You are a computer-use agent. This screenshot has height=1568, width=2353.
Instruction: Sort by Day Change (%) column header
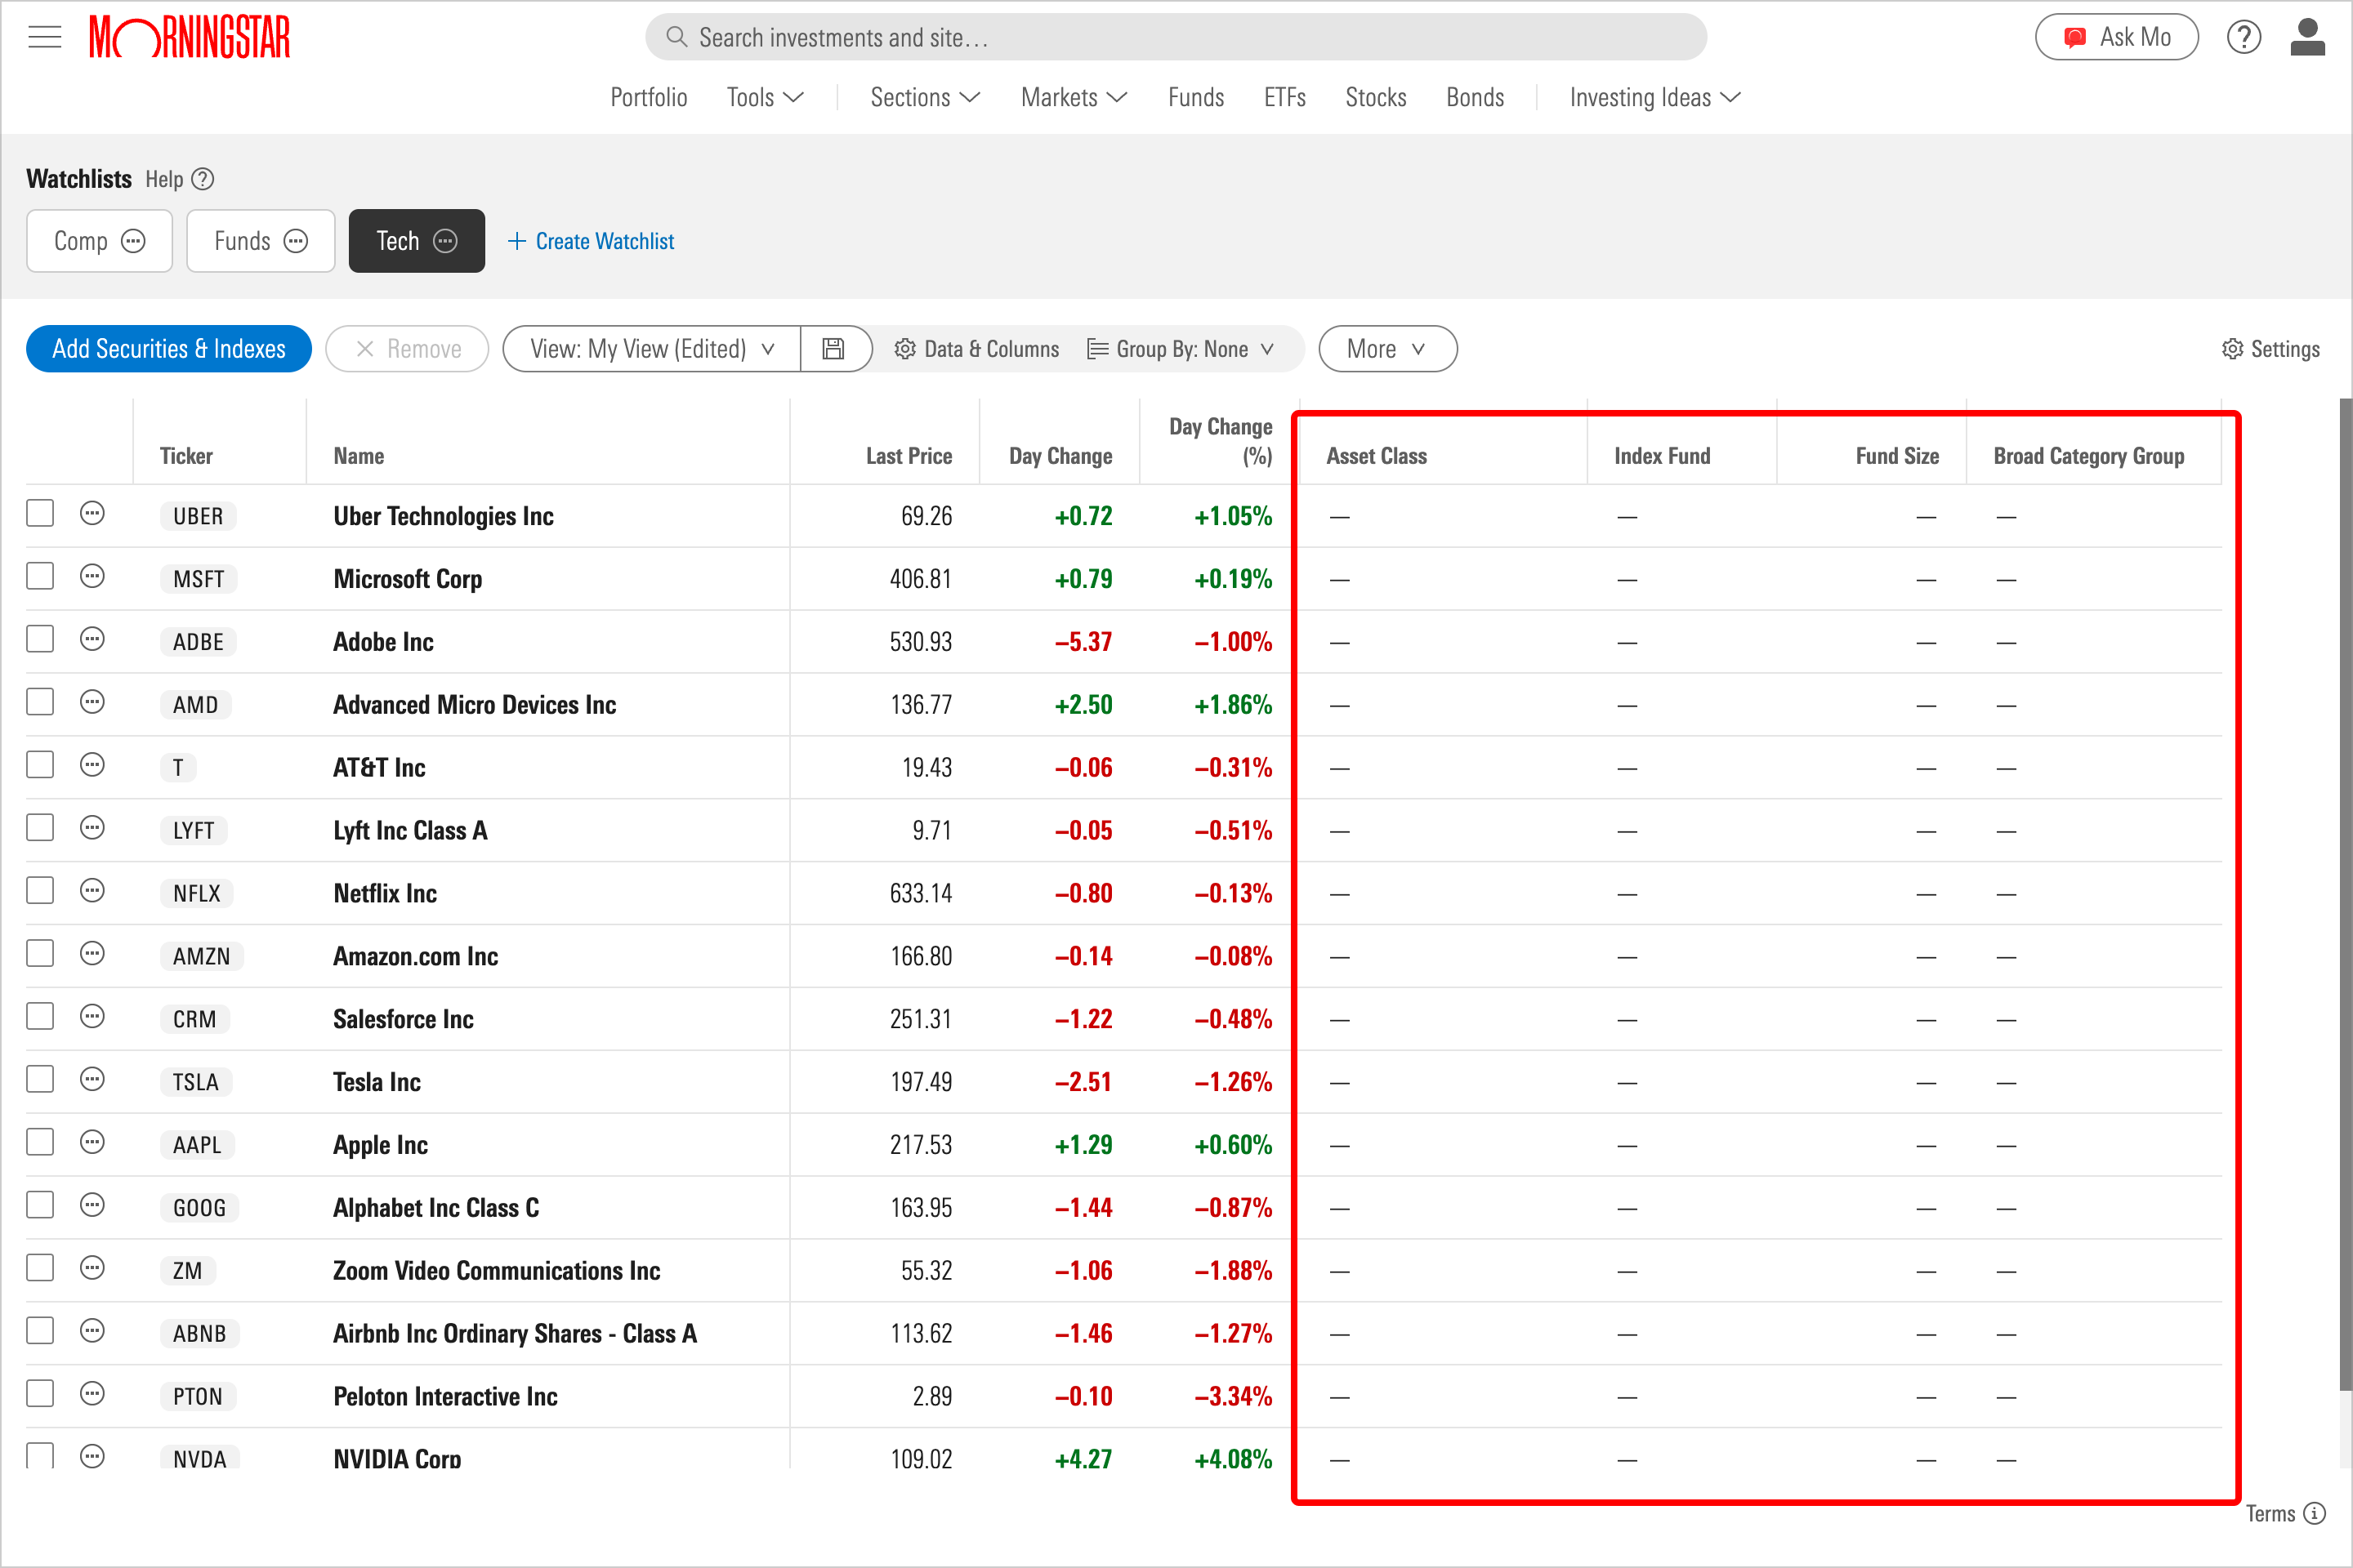click(1221, 441)
